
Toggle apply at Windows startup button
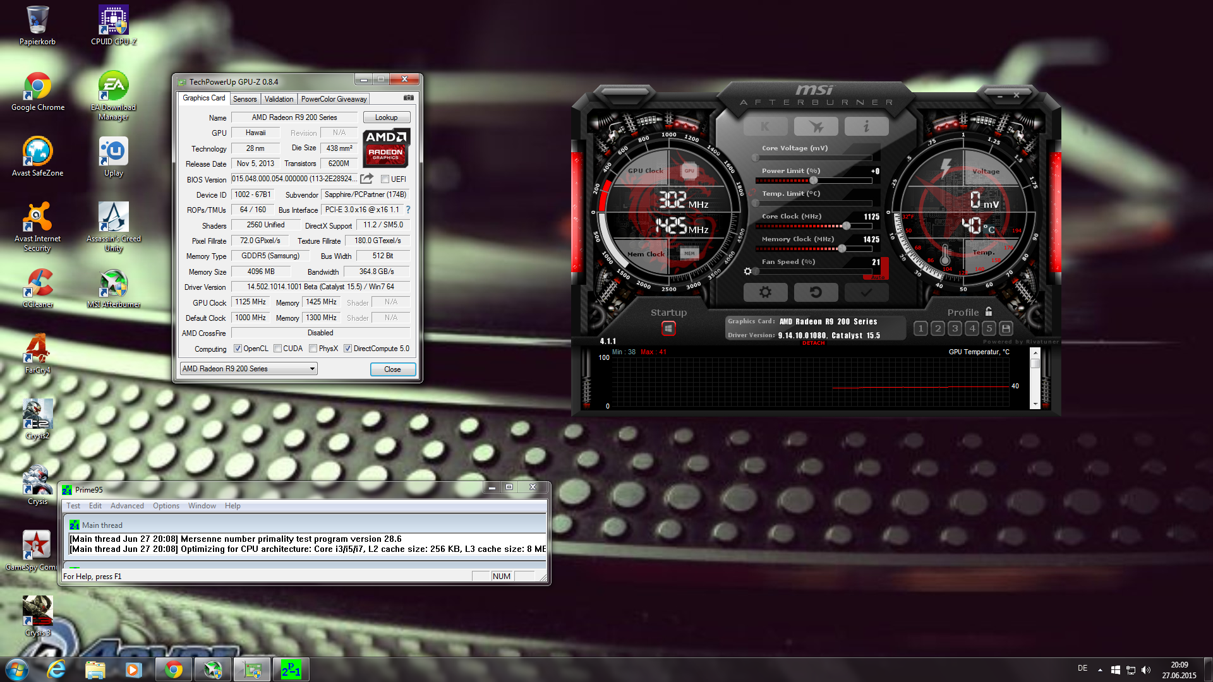tap(668, 328)
